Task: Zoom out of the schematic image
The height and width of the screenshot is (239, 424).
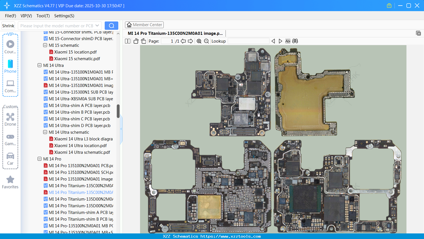Action: [x=206, y=41]
